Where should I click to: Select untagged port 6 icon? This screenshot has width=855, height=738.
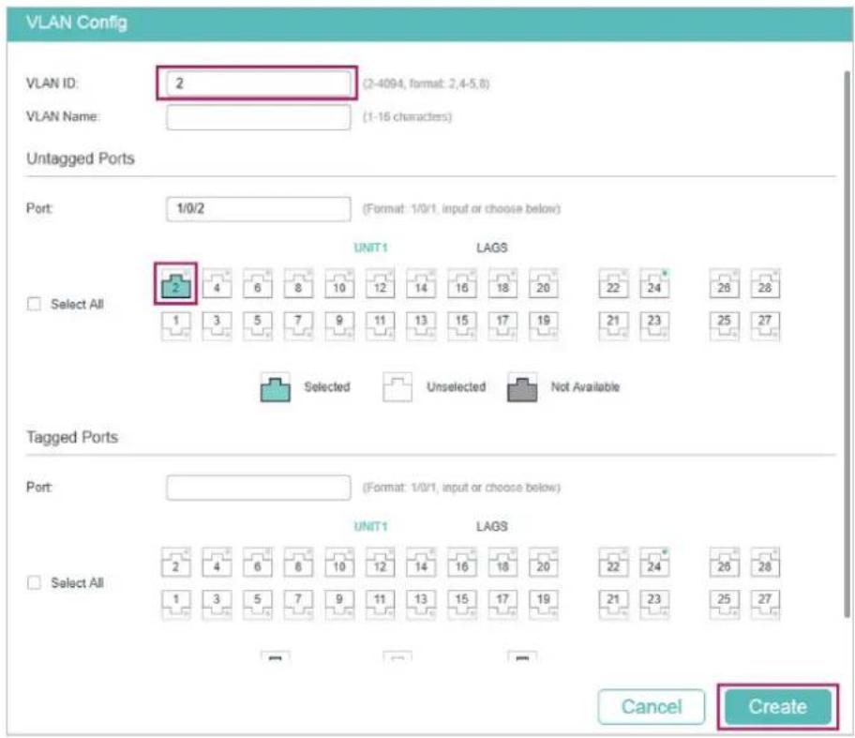tap(258, 283)
